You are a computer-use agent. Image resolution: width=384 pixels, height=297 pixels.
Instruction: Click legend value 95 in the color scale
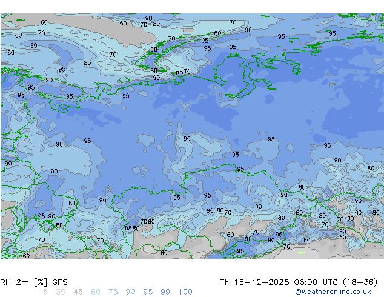click(x=148, y=292)
